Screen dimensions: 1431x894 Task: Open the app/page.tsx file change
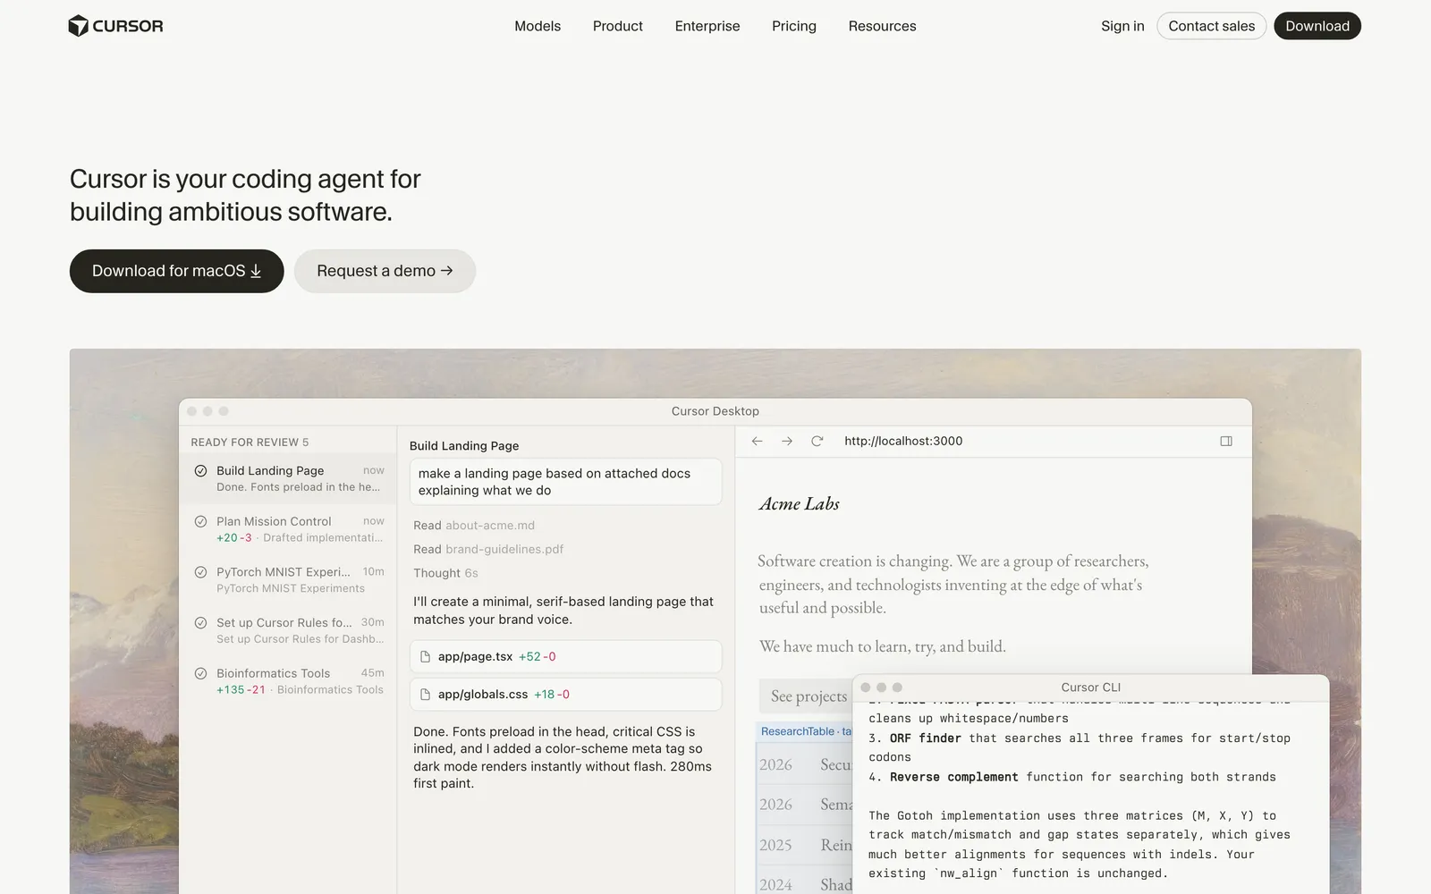click(x=565, y=656)
